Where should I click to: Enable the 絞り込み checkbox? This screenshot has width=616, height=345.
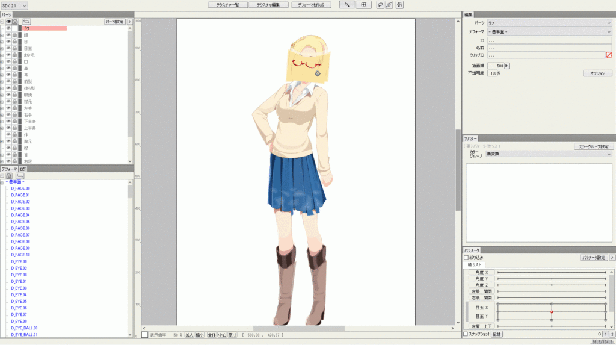pyautogui.click(x=466, y=257)
